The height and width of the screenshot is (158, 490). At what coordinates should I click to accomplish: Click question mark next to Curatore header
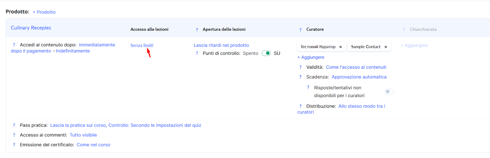click(x=300, y=30)
